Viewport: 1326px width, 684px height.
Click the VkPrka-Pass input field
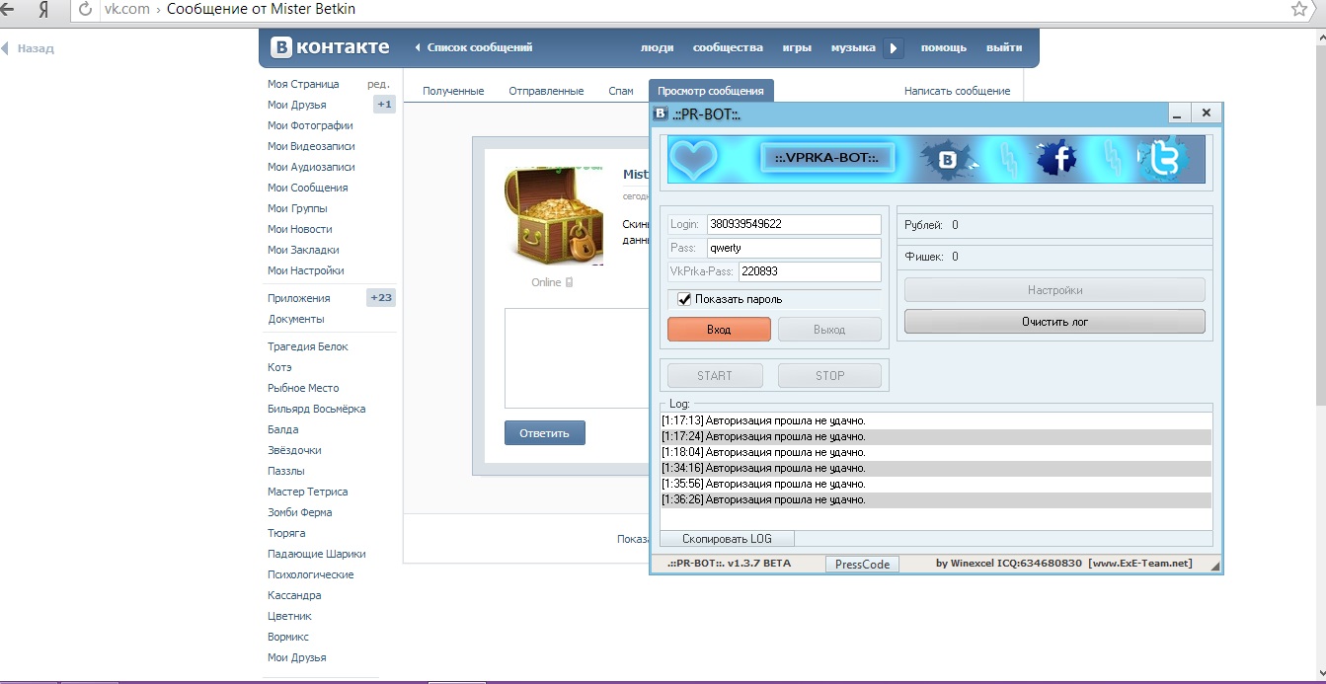click(x=810, y=271)
